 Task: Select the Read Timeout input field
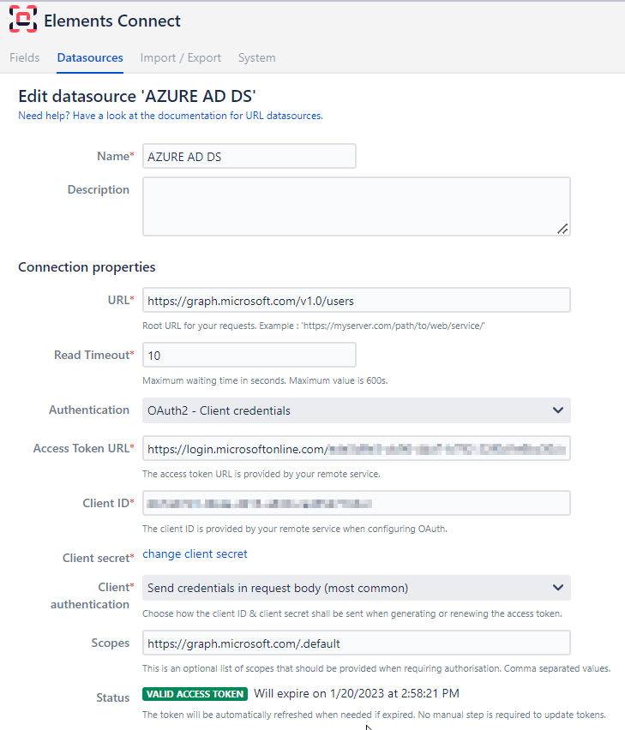coord(249,355)
